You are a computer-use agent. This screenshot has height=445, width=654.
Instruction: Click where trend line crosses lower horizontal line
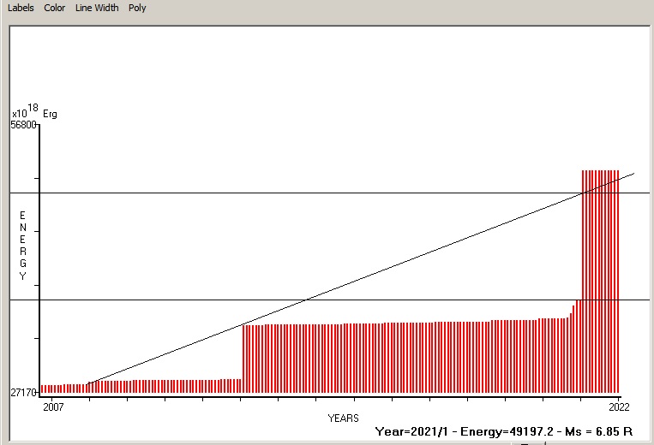click(307, 300)
